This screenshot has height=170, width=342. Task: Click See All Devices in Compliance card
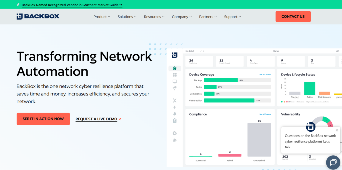(265, 114)
